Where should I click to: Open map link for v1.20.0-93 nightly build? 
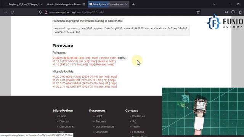click(113, 77)
